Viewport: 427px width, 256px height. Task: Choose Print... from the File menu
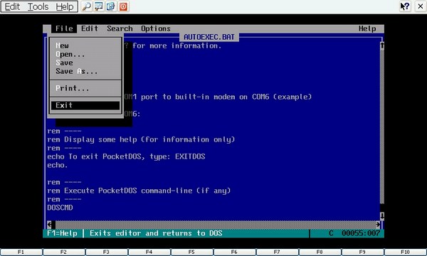click(x=85, y=88)
